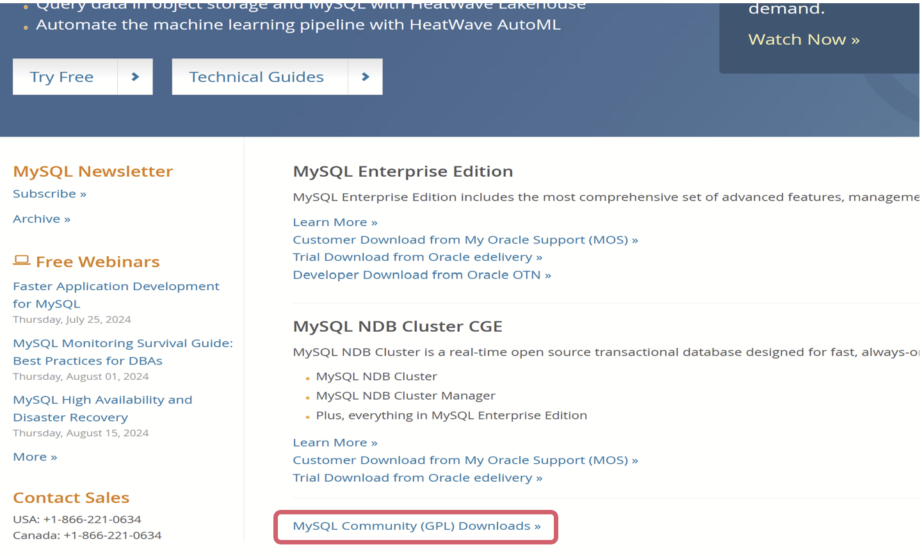Click the More webinars link
922x556 pixels.
point(35,457)
